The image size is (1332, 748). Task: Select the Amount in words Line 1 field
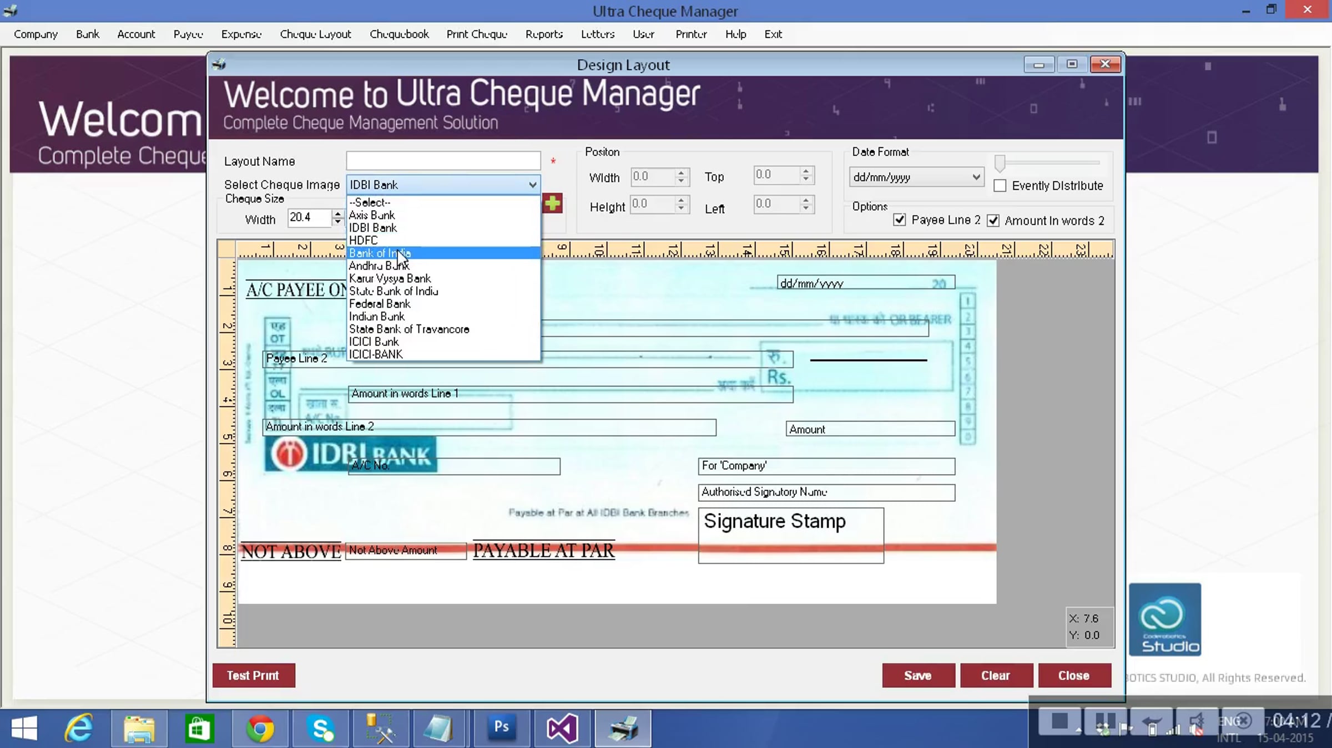pos(571,394)
